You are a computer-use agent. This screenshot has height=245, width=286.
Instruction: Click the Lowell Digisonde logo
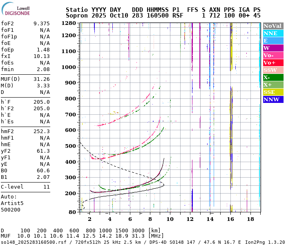pyautogui.click(x=16, y=10)
